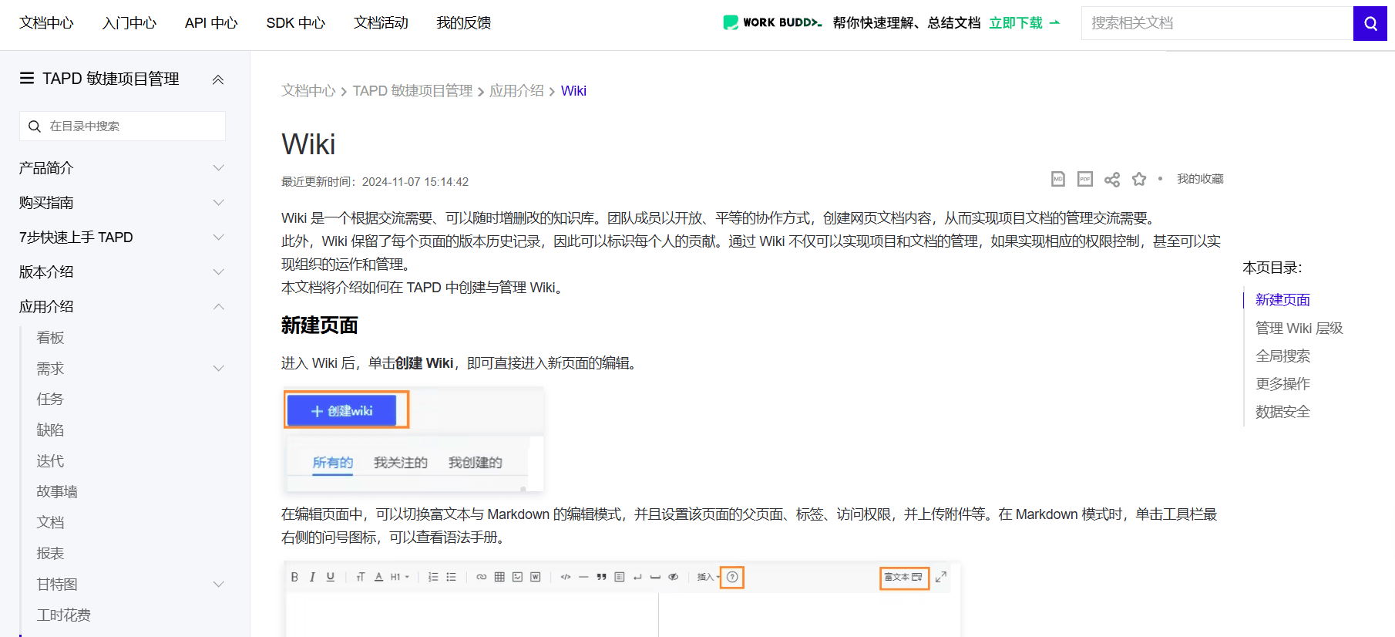The width and height of the screenshot is (1395, 637).
Task: Download the page as Markdown (MD icon)
Action: (1058, 179)
